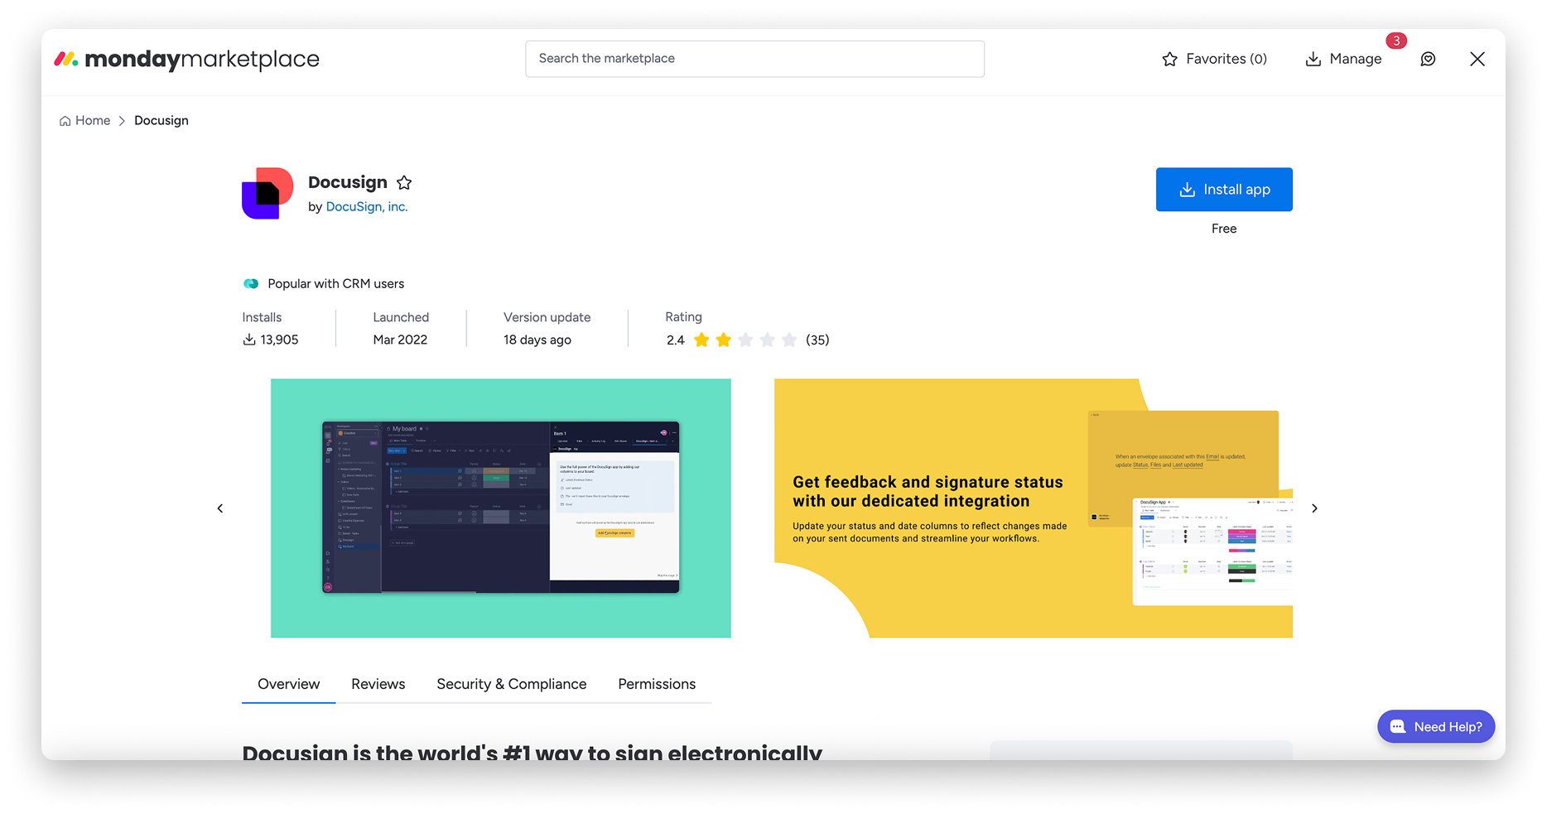Screen dimensions: 1547x814
Task: Open the teal board screenshot thumbnail
Action: coord(500,508)
